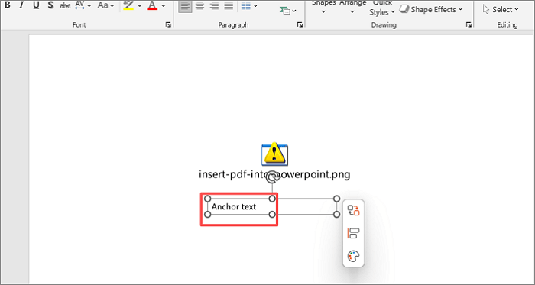Center align the text
The width and height of the screenshot is (535, 285).
click(x=199, y=5)
